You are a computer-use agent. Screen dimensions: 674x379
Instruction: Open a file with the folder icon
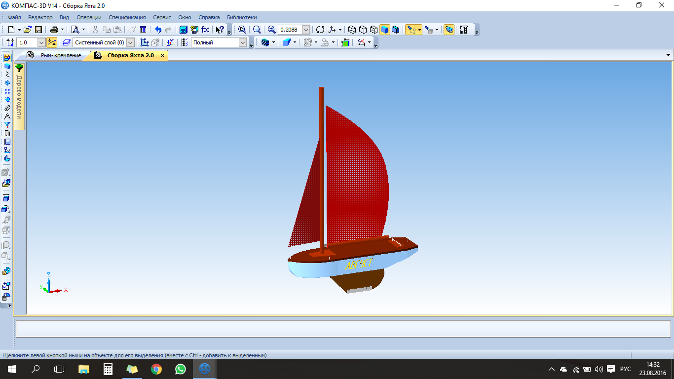(28, 30)
